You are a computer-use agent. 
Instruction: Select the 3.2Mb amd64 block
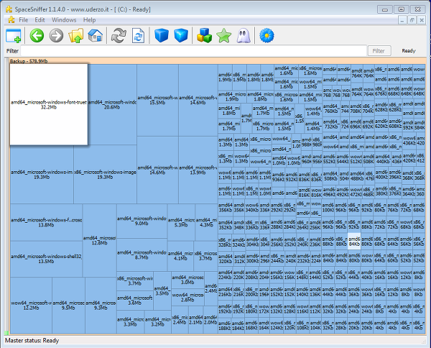pos(158,322)
